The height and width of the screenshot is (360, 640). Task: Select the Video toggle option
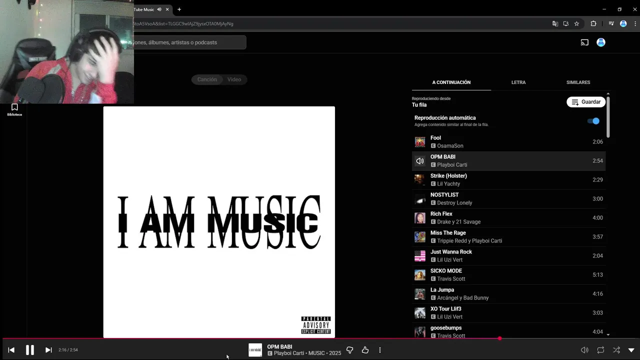tap(234, 79)
